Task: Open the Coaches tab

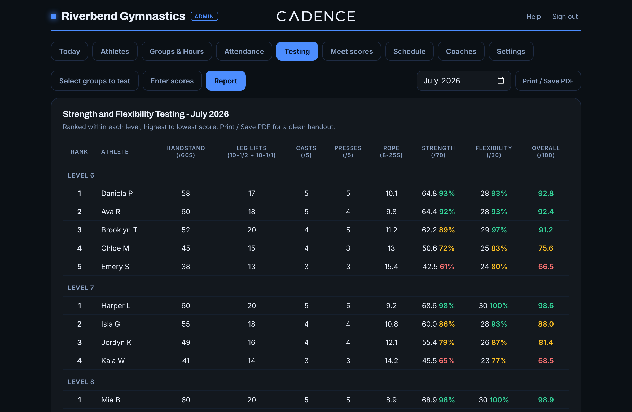Action: coord(461,51)
